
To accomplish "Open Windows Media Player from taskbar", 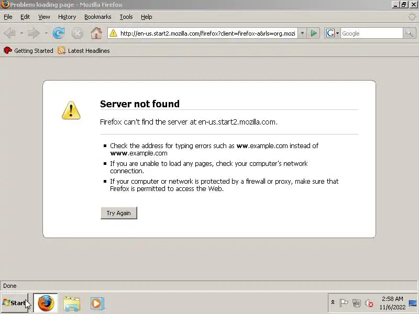I will click(x=97, y=304).
